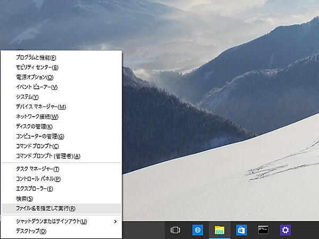
Task: Launch デバイス マネージャー
Action: (x=40, y=106)
